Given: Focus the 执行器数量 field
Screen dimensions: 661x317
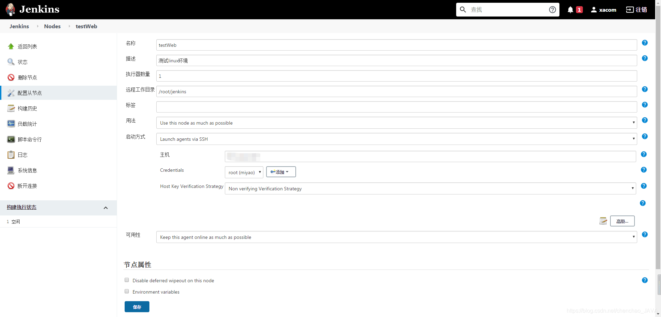Looking at the screenshot, I should coord(397,76).
